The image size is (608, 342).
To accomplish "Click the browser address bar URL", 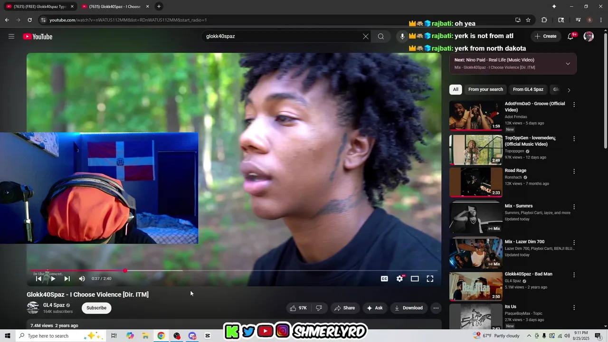I will tap(128, 20).
